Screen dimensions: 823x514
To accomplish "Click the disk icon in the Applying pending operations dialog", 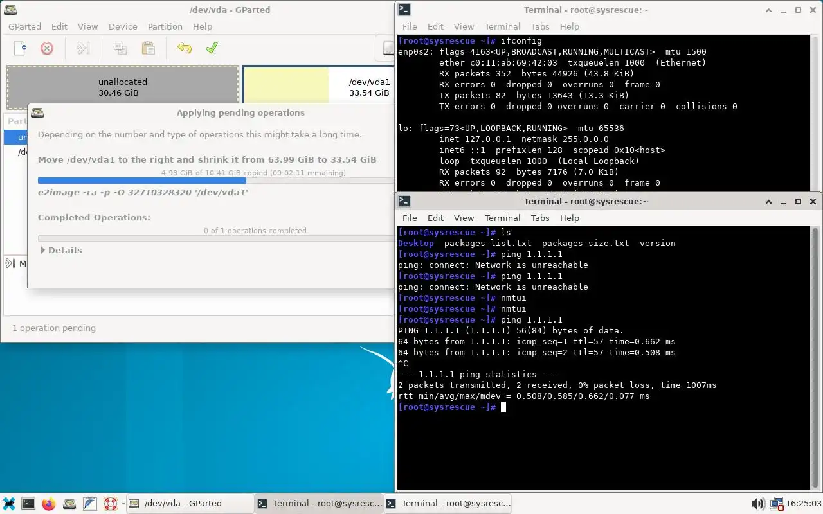I will point(38,112).
